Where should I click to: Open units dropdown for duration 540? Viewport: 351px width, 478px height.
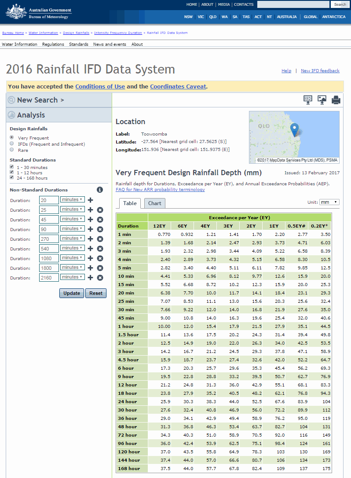click(x=72, y=248)
